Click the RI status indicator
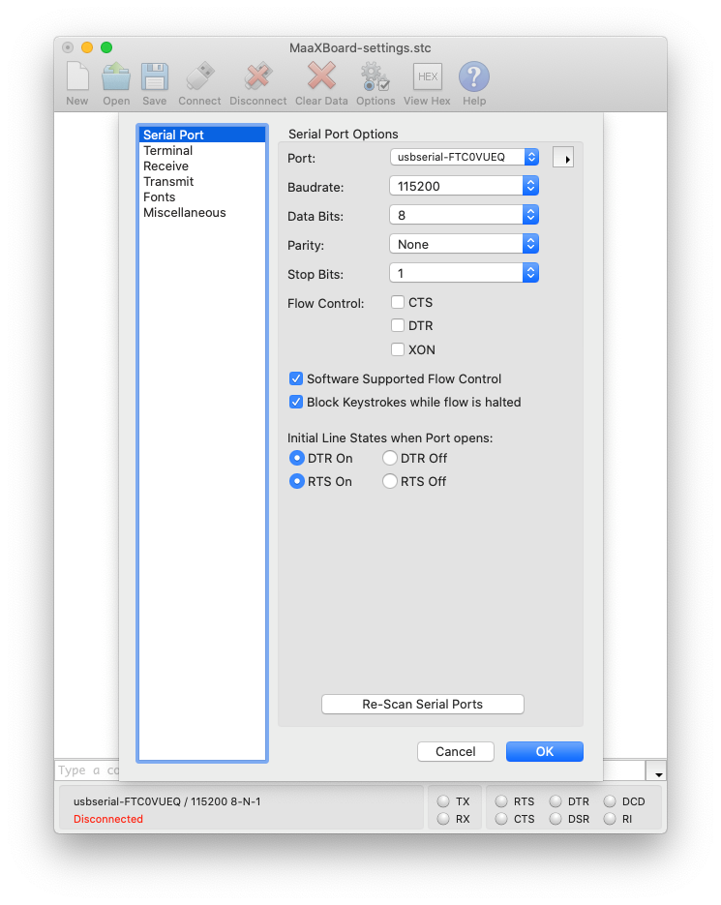This screenshot has height=905, width=721. click(610, 819)
